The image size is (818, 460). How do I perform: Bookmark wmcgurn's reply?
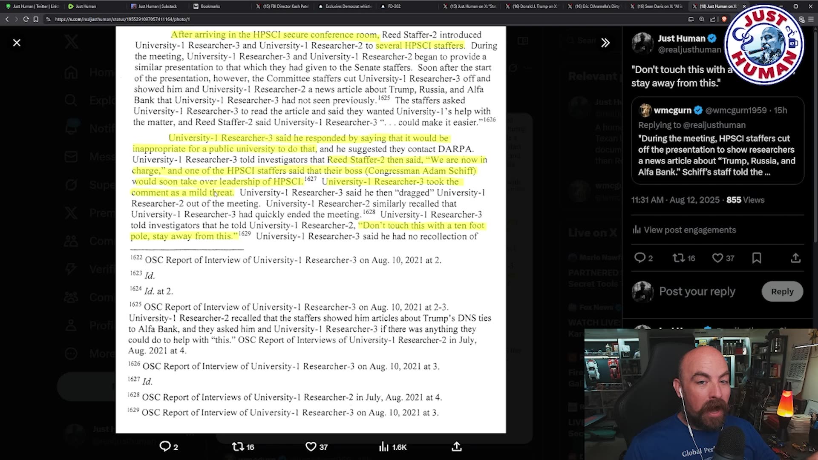(757, 258)
